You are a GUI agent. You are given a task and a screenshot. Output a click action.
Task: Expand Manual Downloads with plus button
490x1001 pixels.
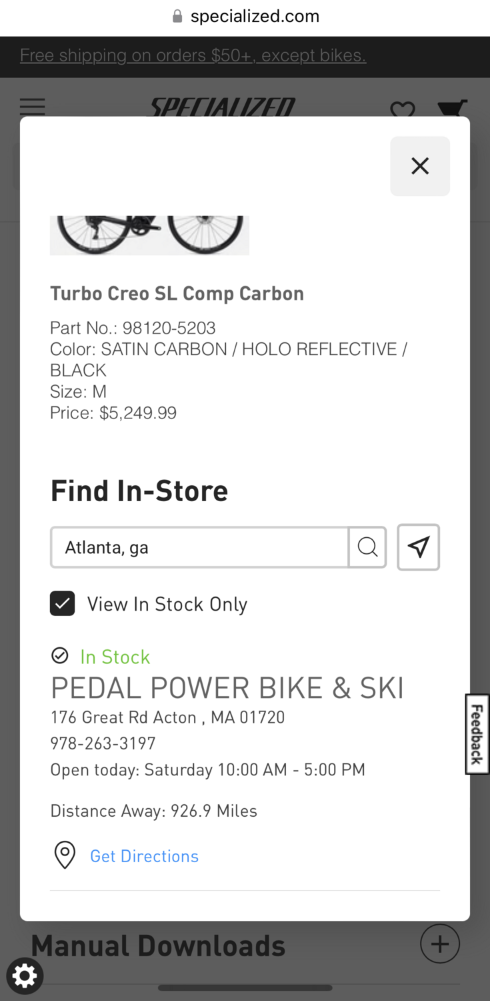pos(440,944)
